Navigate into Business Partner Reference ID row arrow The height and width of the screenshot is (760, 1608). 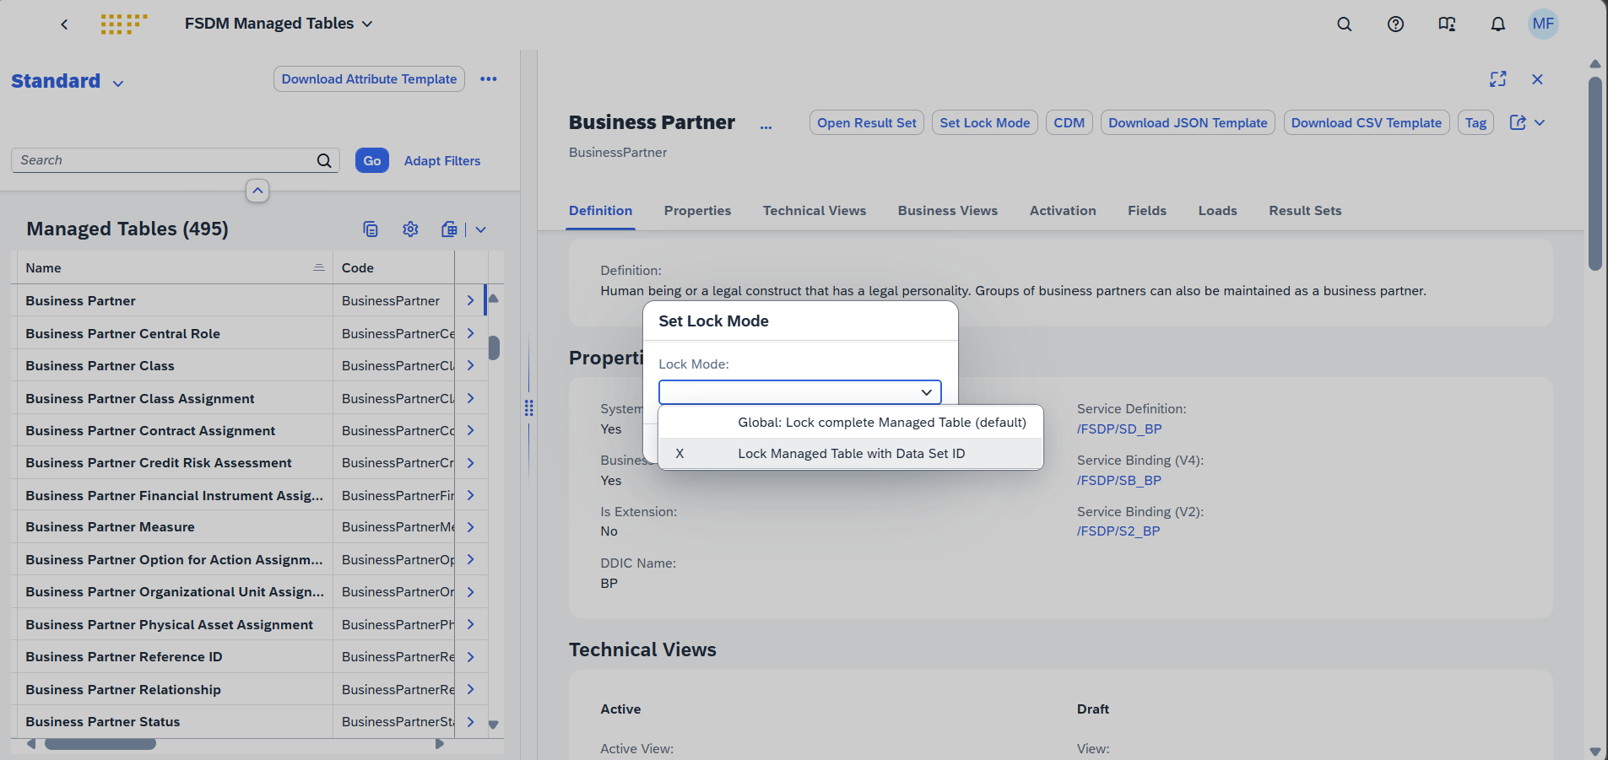click(x=470, y=656)
